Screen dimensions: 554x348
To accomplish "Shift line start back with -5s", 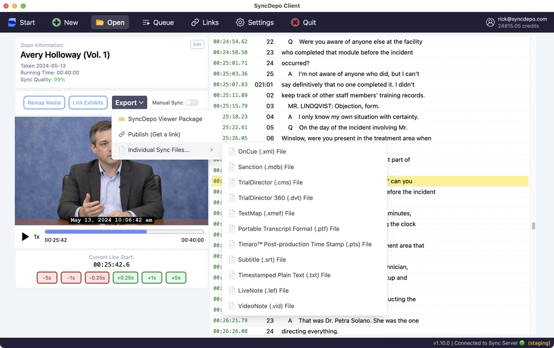I will click(x=47, y=278).
